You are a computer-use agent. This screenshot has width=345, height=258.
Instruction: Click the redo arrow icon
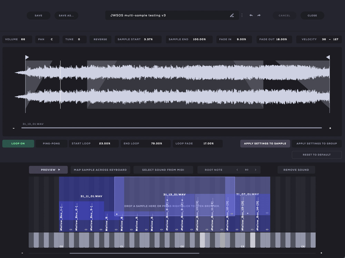click(259, 16)
